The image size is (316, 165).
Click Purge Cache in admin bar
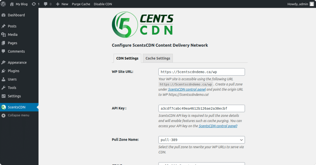click(81, 4)
